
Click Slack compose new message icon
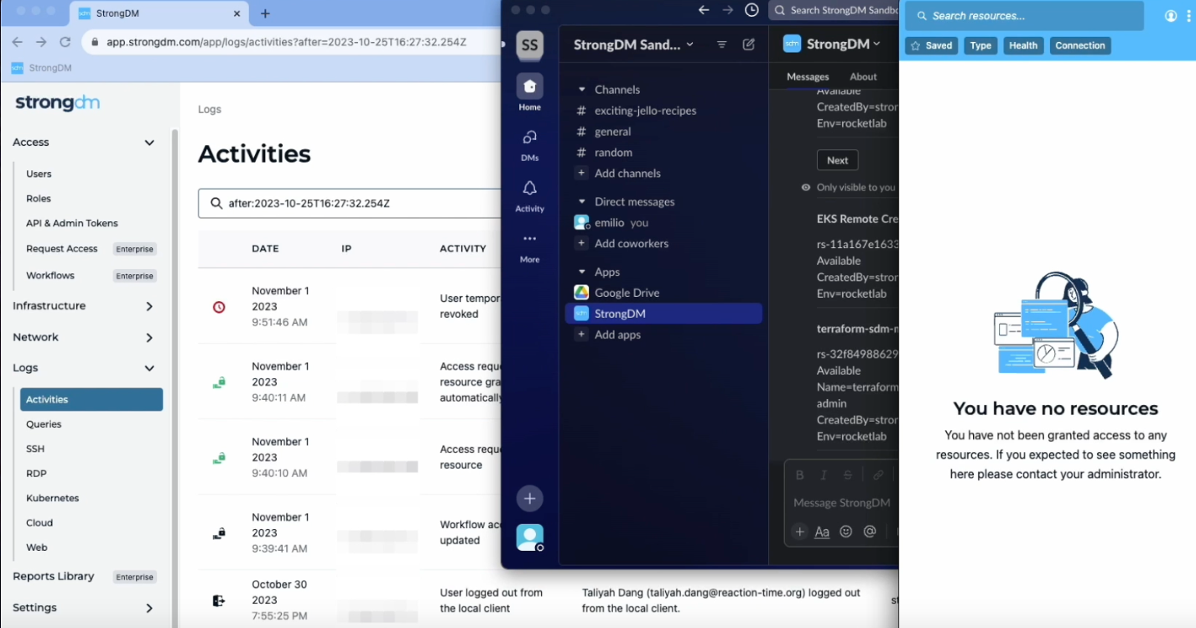click(749, 44)
